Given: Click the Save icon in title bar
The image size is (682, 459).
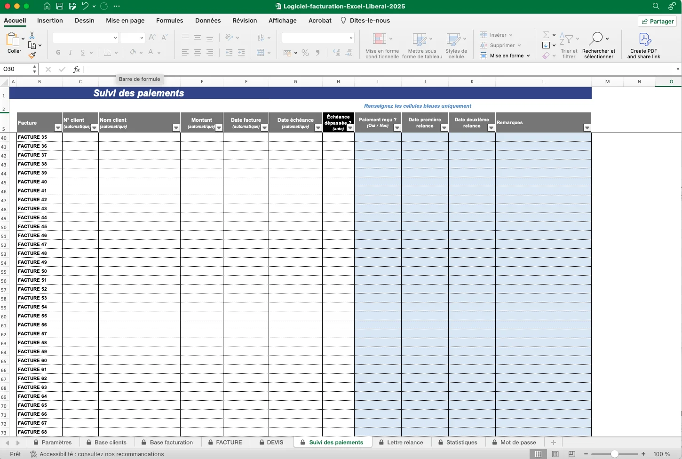Looking at the screenshot, I should click(x=60, y=6).
